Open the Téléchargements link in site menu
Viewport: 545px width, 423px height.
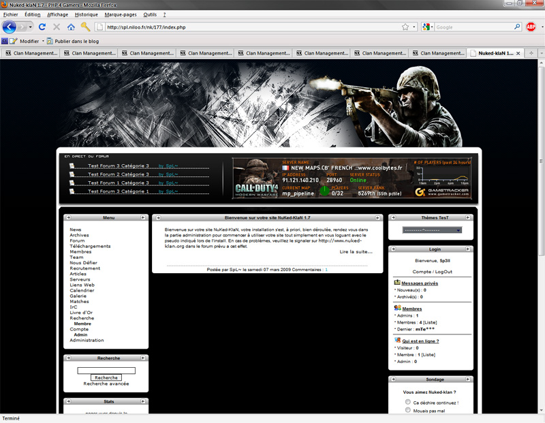pyautogui.click(x=89, y=246)
